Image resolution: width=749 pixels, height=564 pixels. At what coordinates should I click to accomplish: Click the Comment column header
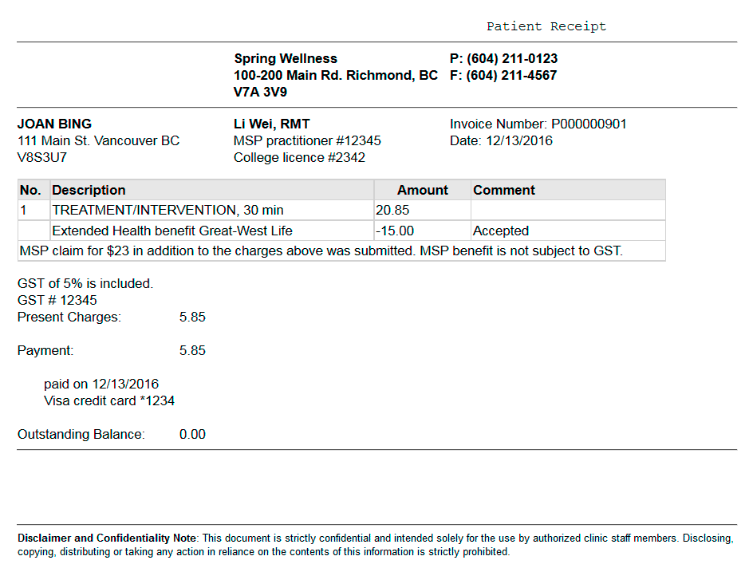(x=504, y=190)
